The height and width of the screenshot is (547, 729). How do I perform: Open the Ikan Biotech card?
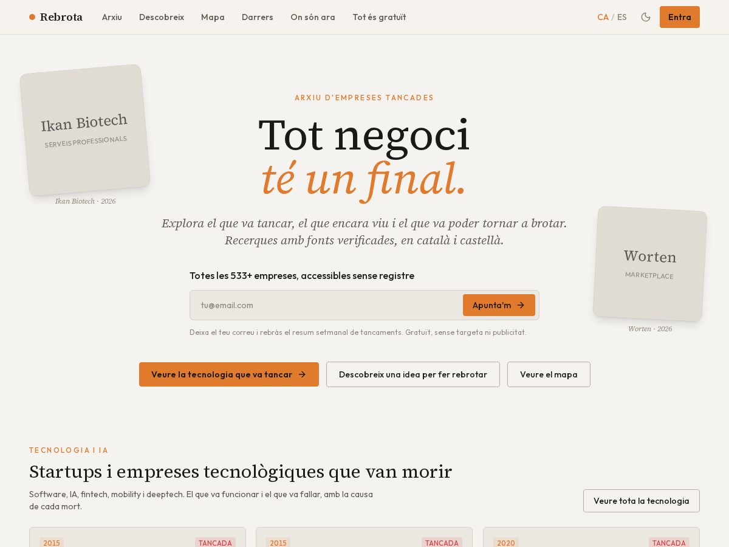point(85,130)
